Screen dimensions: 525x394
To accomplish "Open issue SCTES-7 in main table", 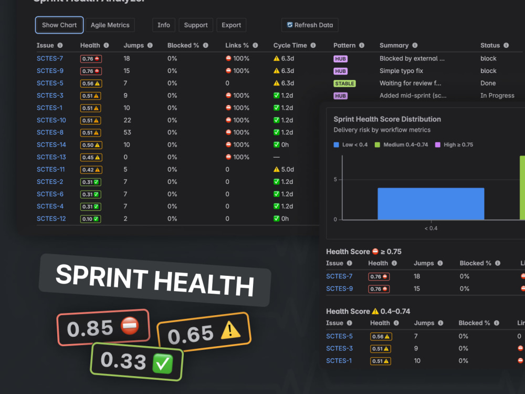I will click(x=50, y=58).
